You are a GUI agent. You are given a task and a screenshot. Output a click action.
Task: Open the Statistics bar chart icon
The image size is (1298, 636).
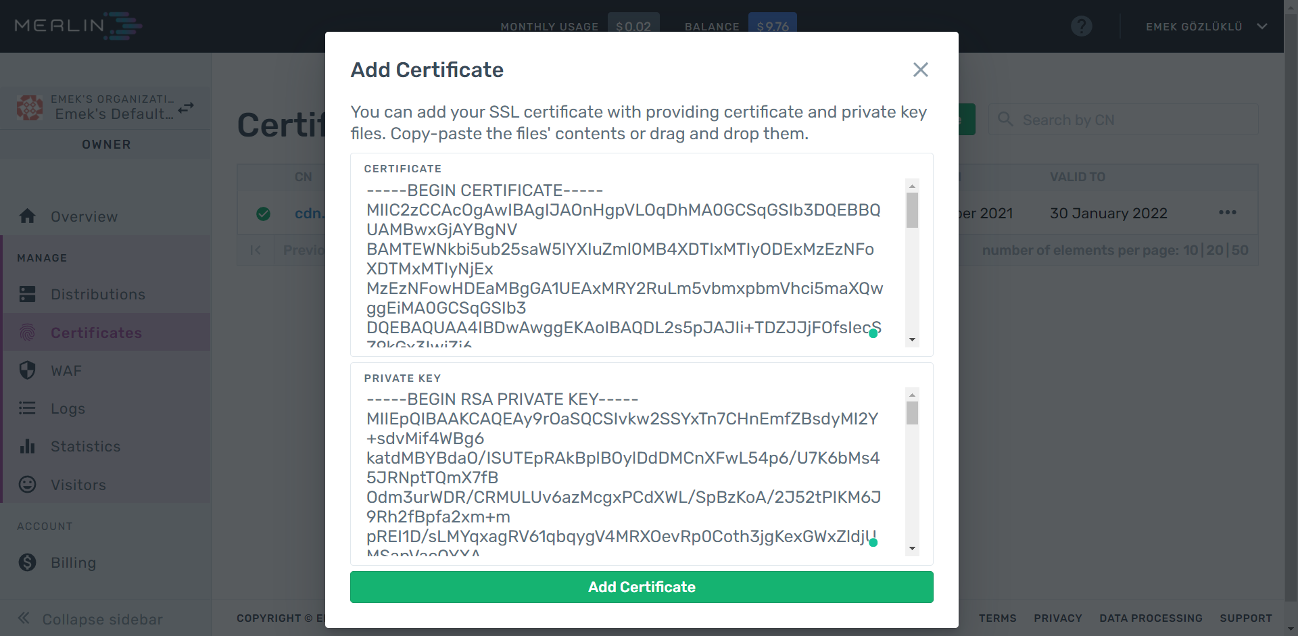[x=27, y=446]
